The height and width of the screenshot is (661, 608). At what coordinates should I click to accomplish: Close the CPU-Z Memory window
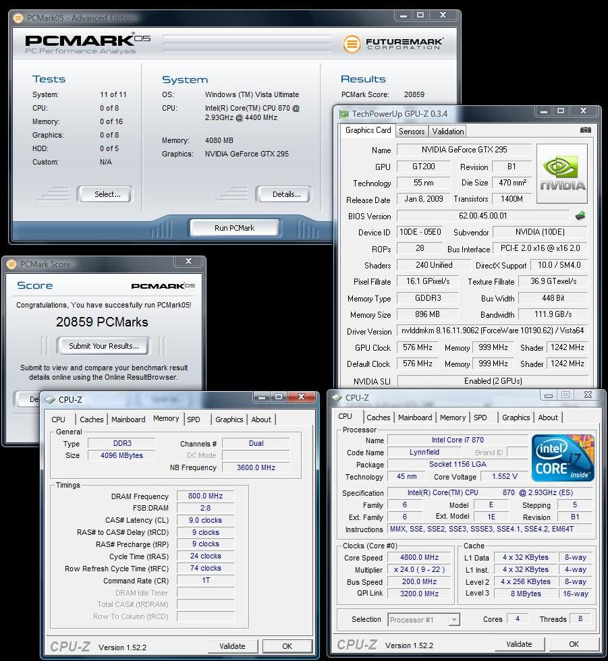(301, 397)
